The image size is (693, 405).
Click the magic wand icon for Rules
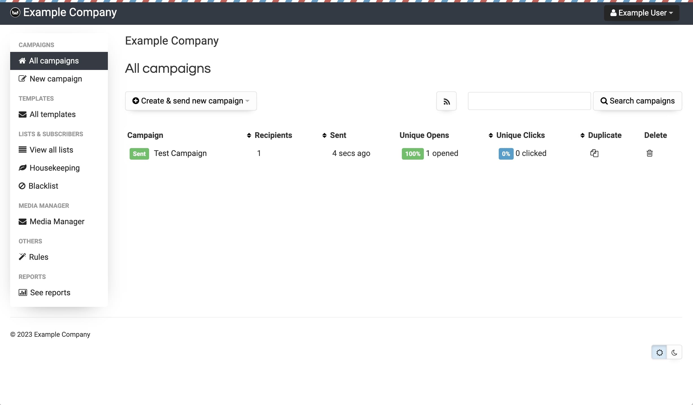tap(22, 257)
